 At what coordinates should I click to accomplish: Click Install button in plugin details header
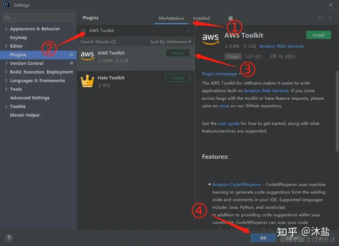[x=319, y=35]
